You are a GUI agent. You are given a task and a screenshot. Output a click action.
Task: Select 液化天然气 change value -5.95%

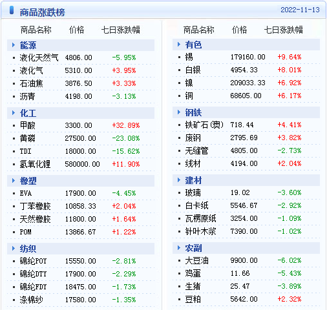click(124, 57)
